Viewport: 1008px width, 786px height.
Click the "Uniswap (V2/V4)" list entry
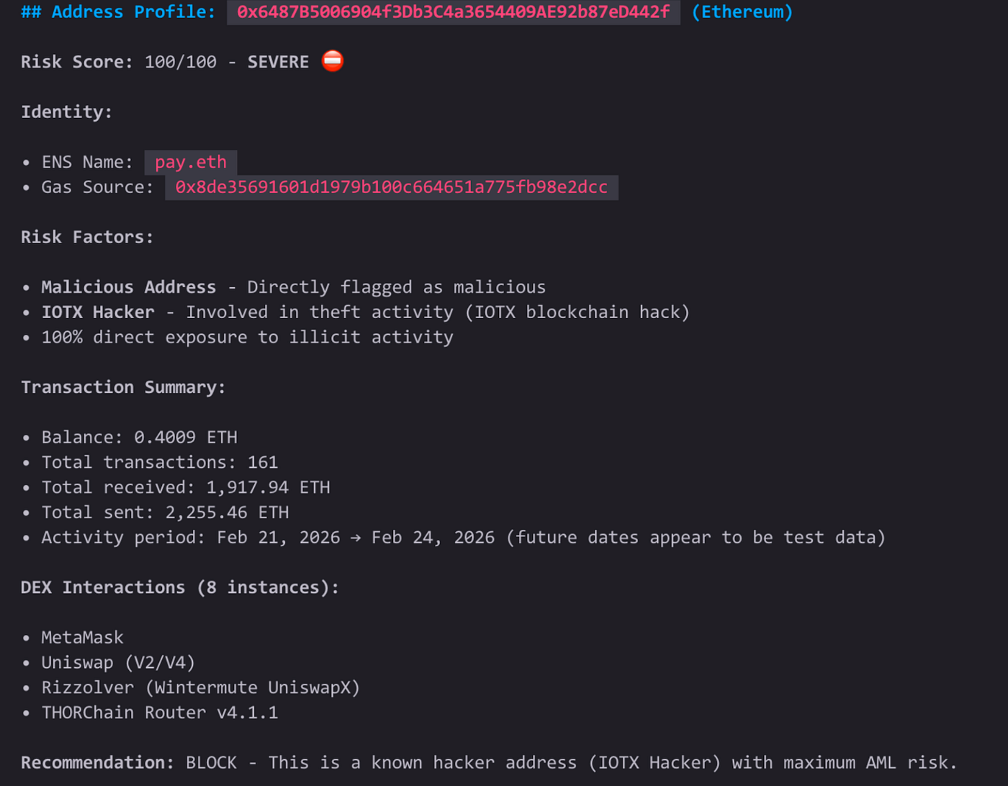[x=118, y=663]
